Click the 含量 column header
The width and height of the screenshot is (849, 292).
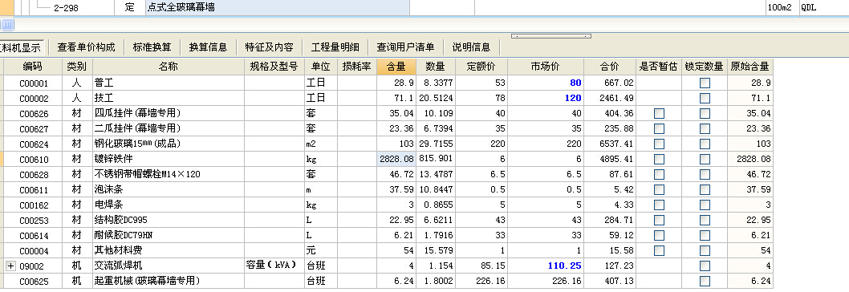coord(396,67)
